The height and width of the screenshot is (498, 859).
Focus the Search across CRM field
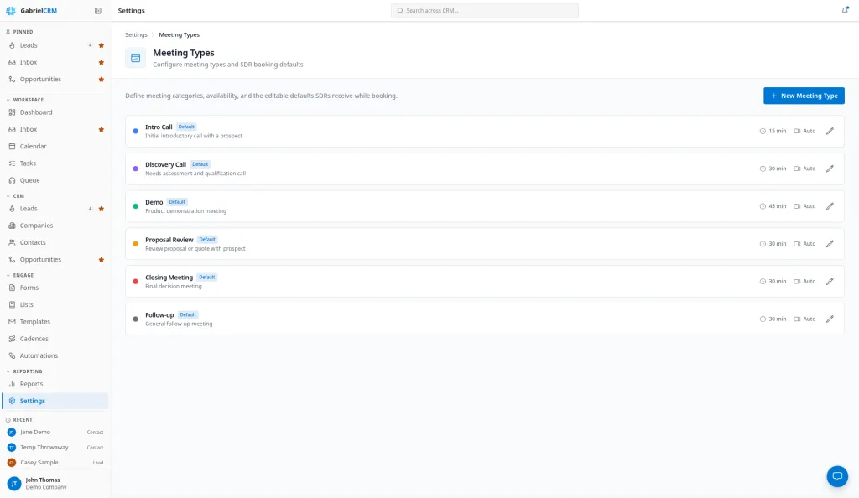tap(484, 10)
